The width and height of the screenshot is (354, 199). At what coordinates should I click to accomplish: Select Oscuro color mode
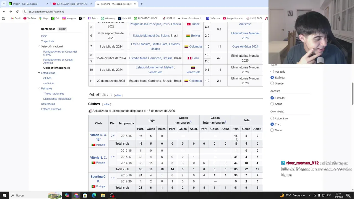(272, 130)
